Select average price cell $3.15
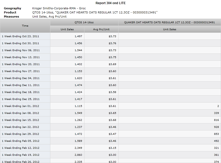Image resolution: width=221 pixels, height=163 pixels. 101,148
